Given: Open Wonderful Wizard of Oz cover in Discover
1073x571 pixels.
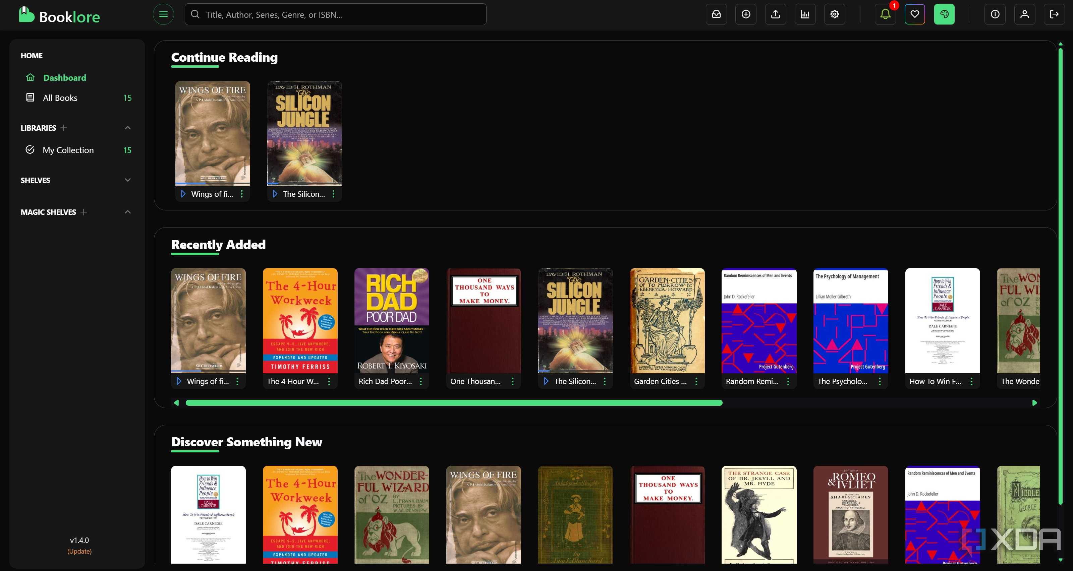Looking at the screenshot, I should [392, 515].
